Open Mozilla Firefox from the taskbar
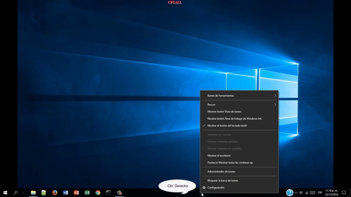 click(x=55, y=193)
